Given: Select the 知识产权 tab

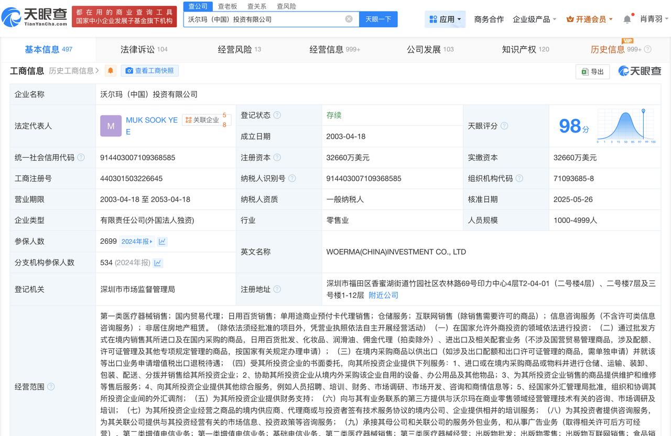Looking at the screenshot, I should [525, 49].
